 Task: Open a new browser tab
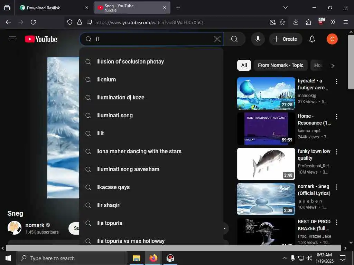click(x=178, y=8)
